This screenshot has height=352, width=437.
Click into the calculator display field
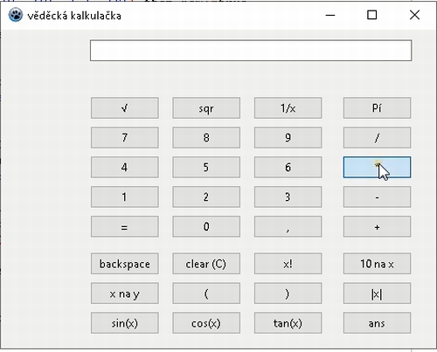[251, 51]
